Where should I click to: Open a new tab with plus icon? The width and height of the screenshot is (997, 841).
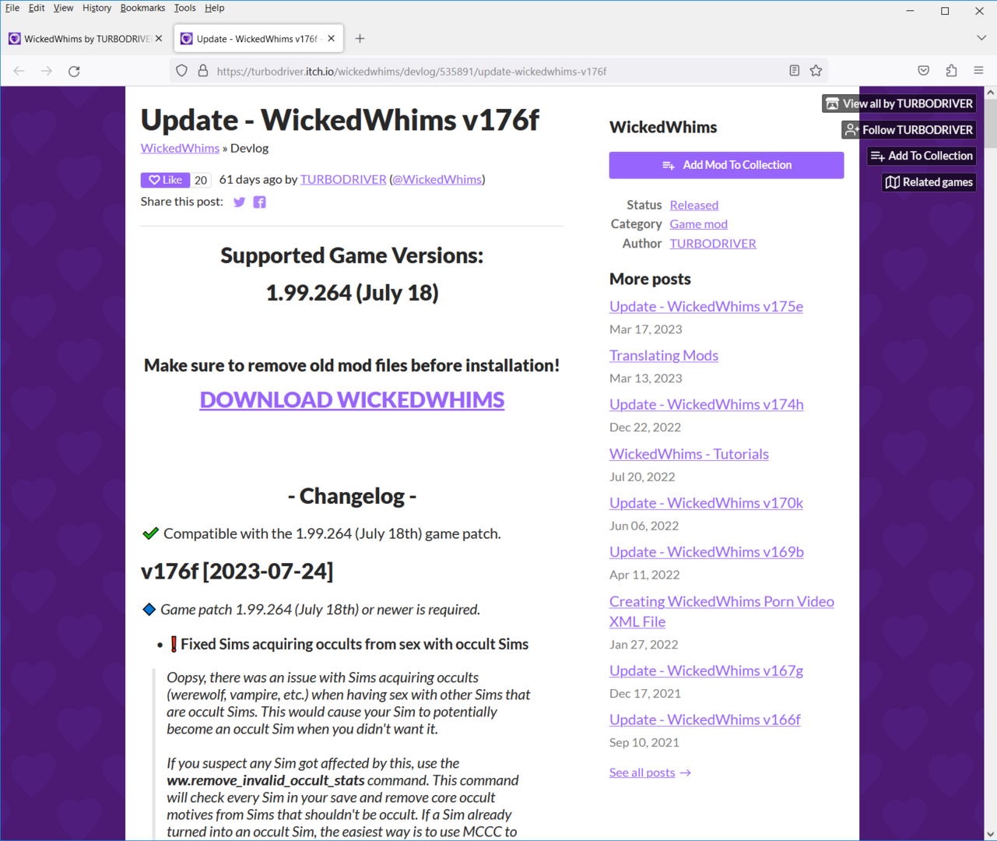coord(360,39)
